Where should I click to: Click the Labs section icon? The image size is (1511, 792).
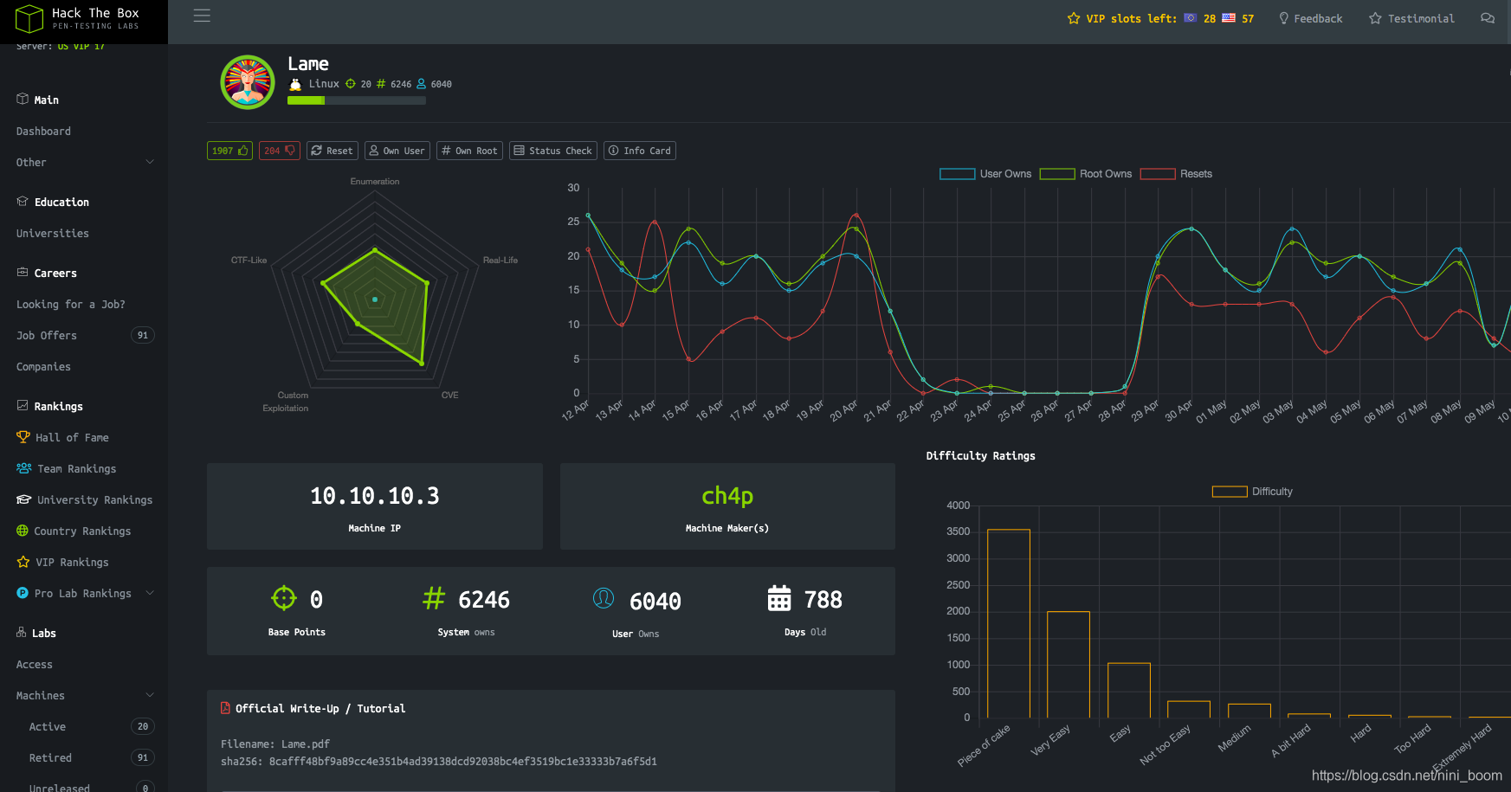coord(22,633)
